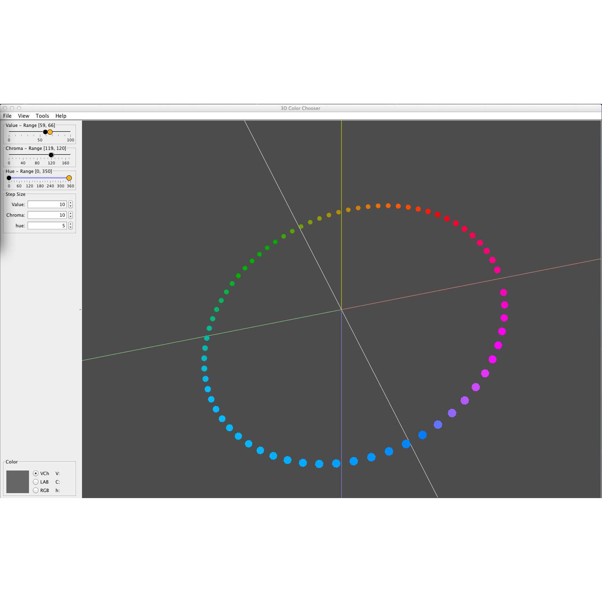
Task: Click the Hue range upper orange knob
Action: click(x=69, y=178)
